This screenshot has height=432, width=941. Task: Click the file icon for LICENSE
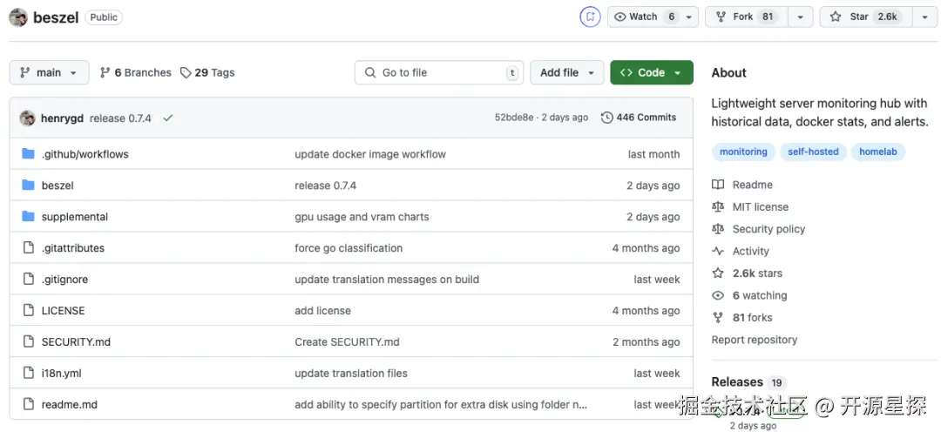pos(28,310)
